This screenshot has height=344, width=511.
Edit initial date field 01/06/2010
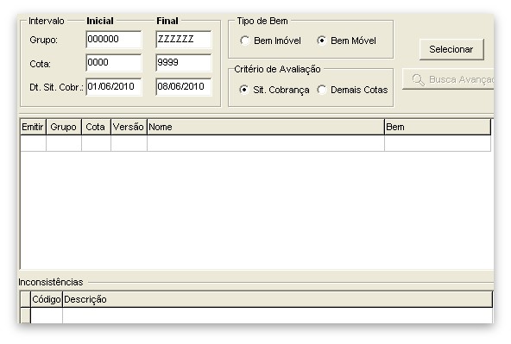point(114,86)
